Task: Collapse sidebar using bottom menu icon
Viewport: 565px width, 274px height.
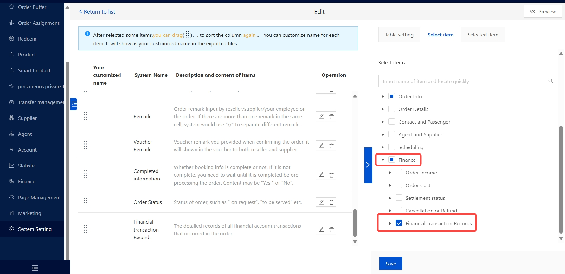Action: 35,268
